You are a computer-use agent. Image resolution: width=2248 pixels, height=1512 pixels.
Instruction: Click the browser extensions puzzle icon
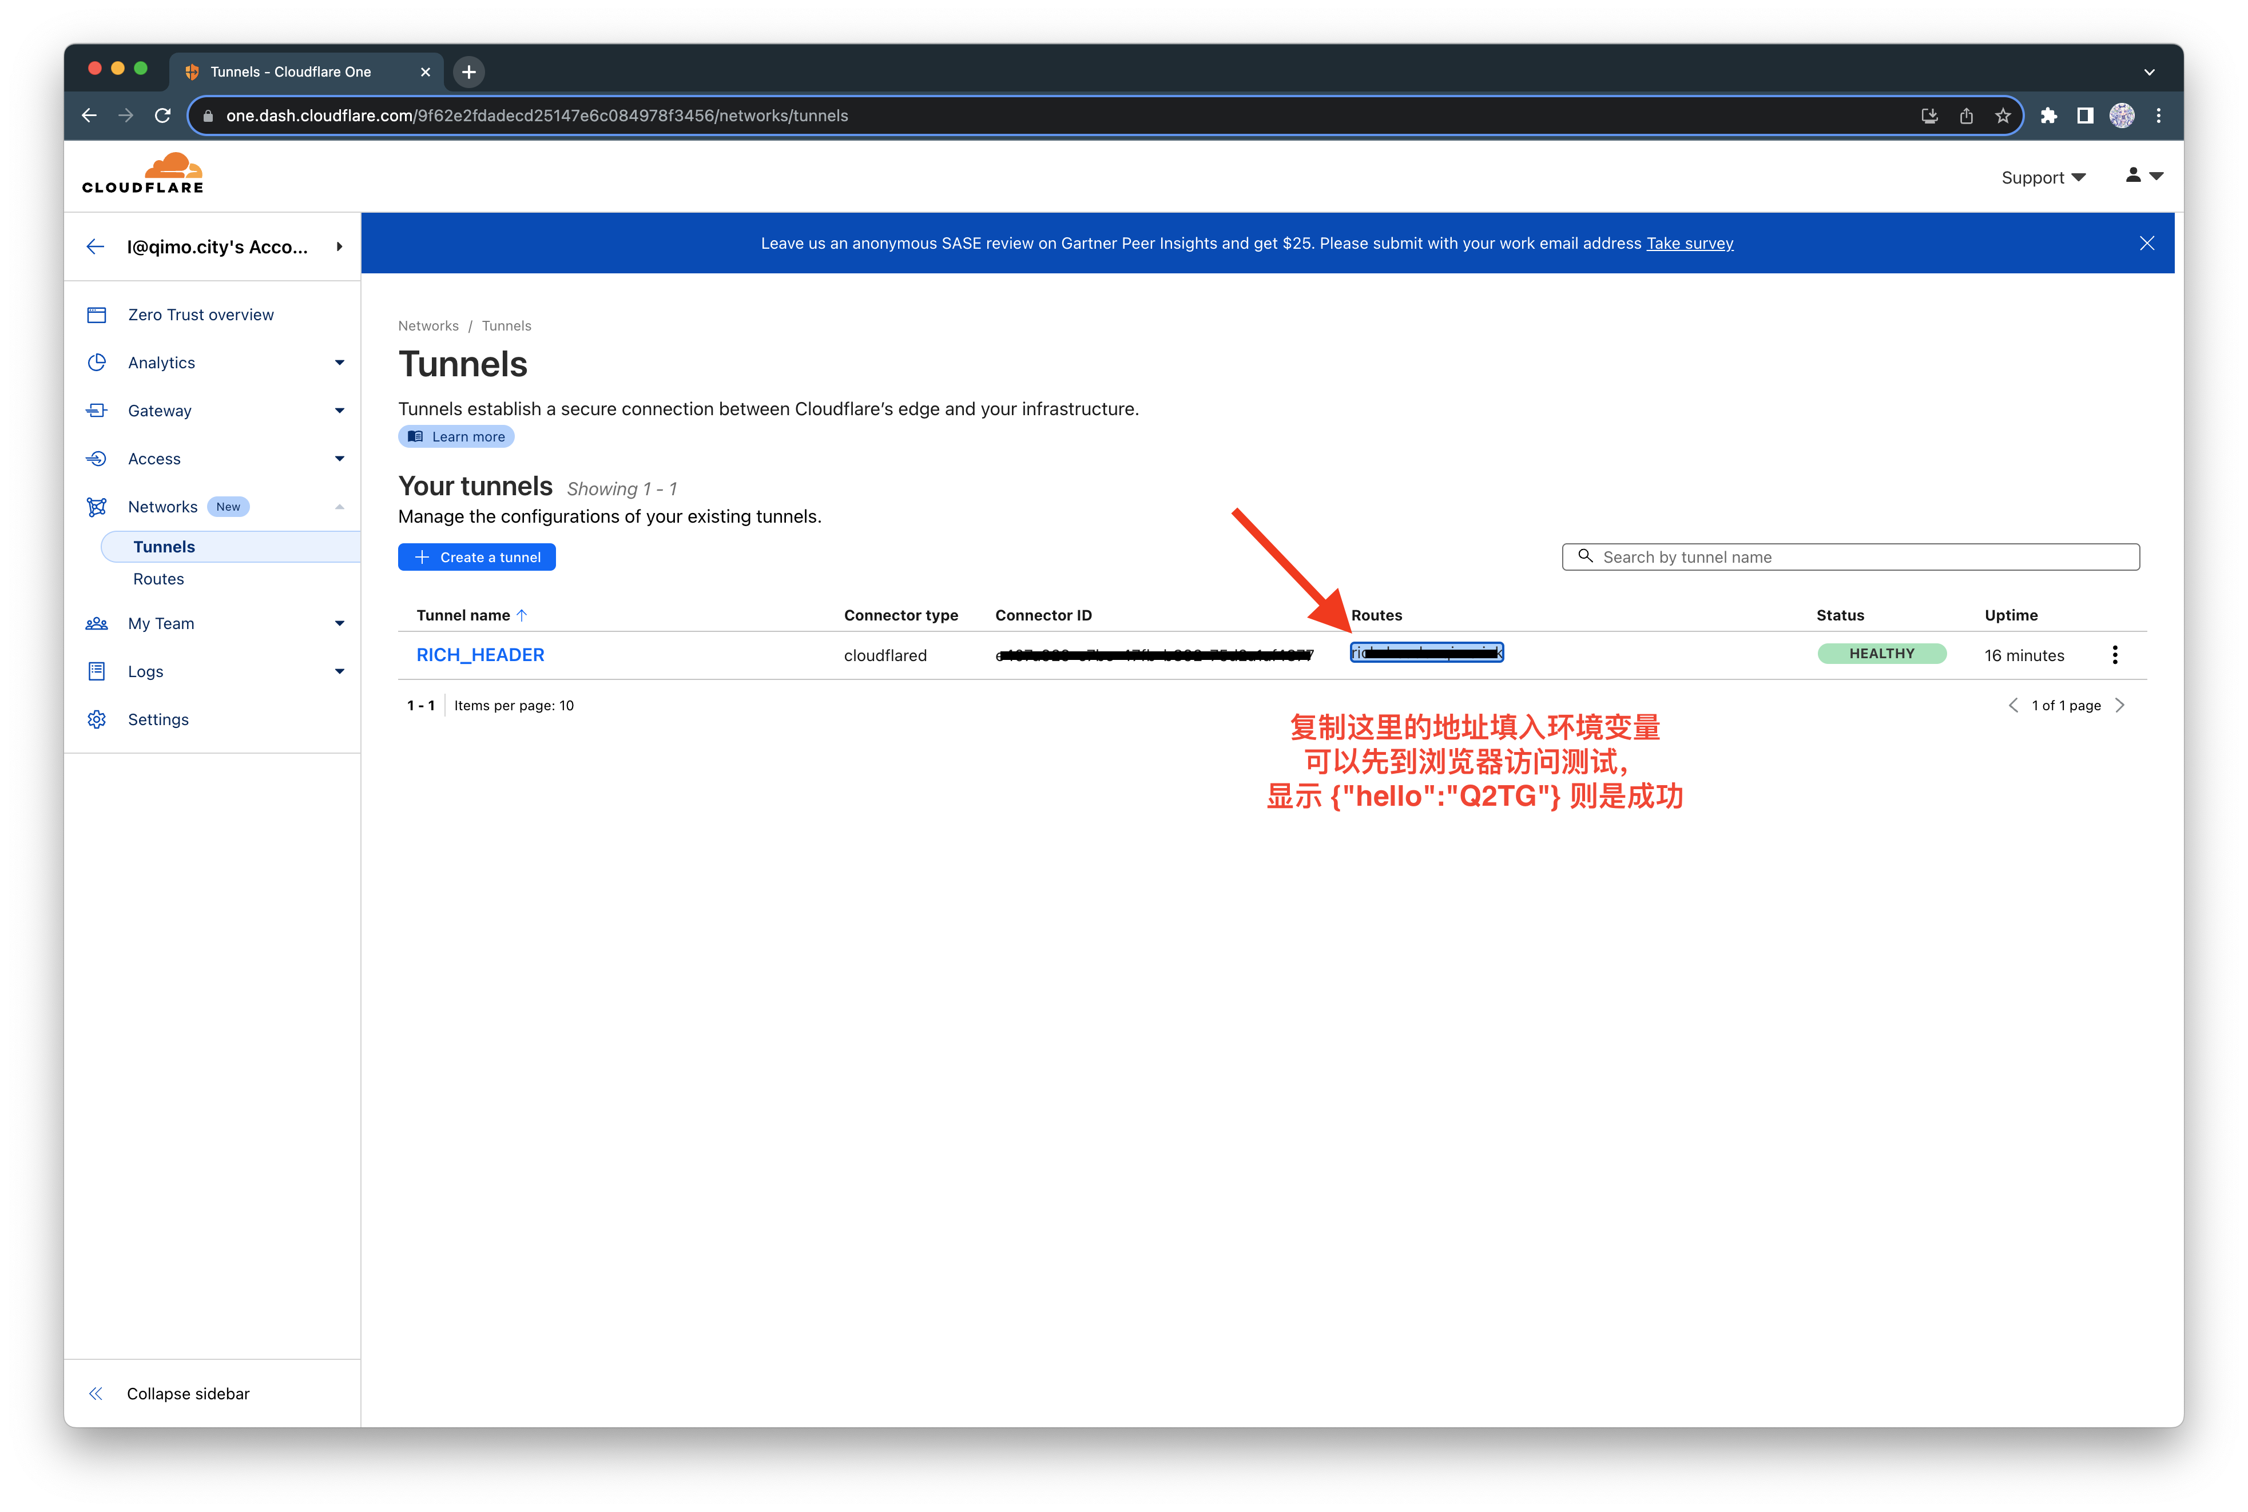pyautogui.click(x=2048, y=116)
